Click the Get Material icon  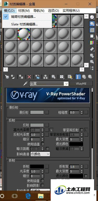click(7, 77)
